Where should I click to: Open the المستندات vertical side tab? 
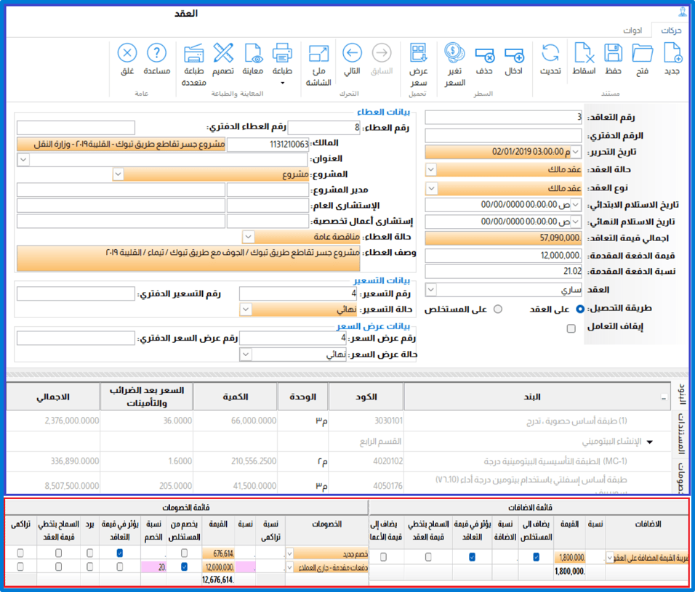click(x=682, y=434)
